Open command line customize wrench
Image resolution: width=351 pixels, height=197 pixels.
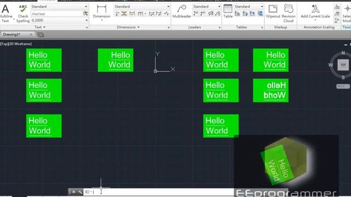click(x=80, y=192)
